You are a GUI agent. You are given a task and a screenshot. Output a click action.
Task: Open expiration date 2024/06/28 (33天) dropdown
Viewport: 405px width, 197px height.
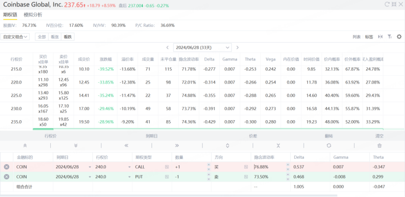pyautogui.click(x=202, y=47)
